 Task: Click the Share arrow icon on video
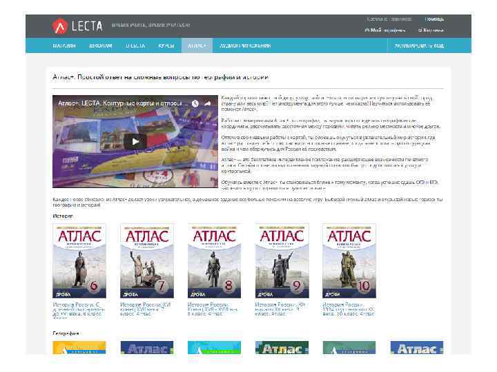point(208,103)
